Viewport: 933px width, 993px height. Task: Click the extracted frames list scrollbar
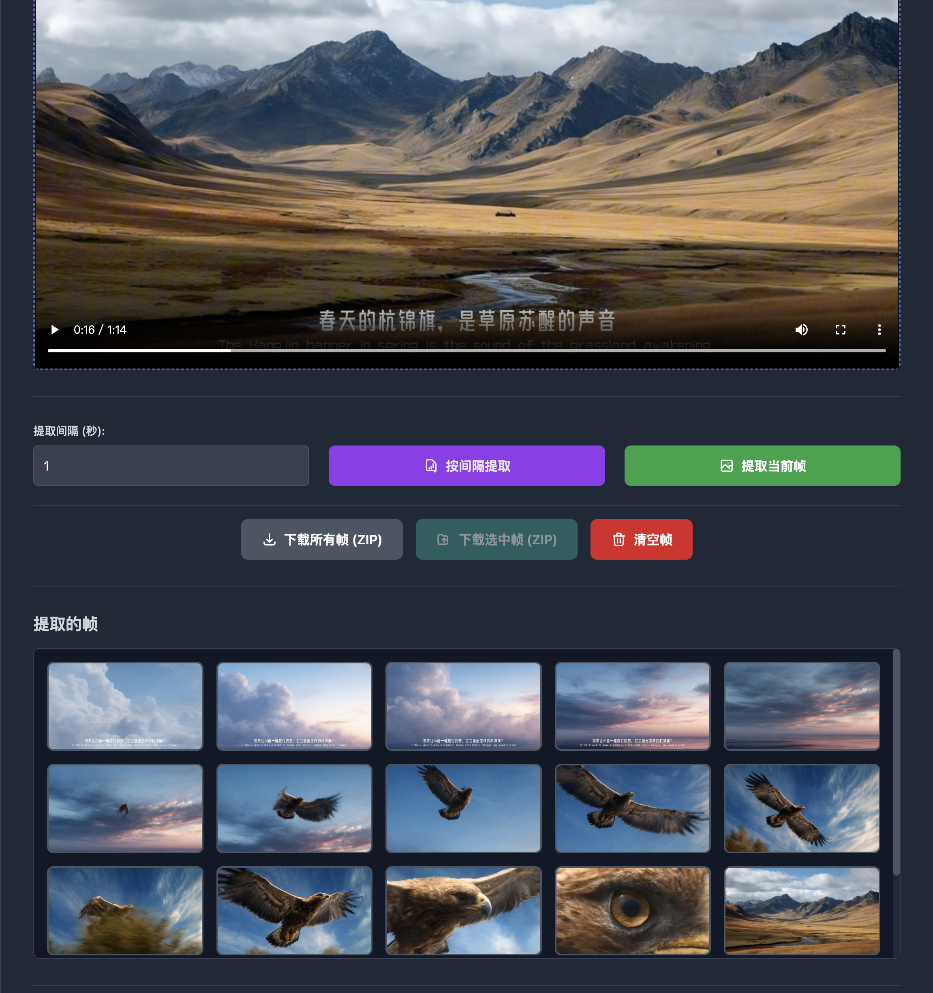point(897,762)
